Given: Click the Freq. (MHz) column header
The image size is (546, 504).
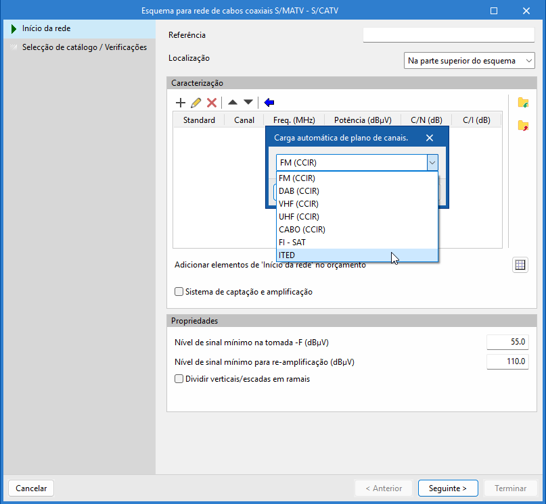Looking at the screenshot, I should pos(294,120).
